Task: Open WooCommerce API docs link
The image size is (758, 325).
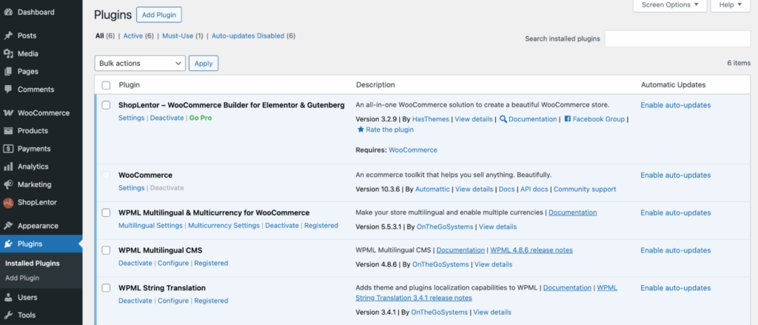Action: click(534, 189)
